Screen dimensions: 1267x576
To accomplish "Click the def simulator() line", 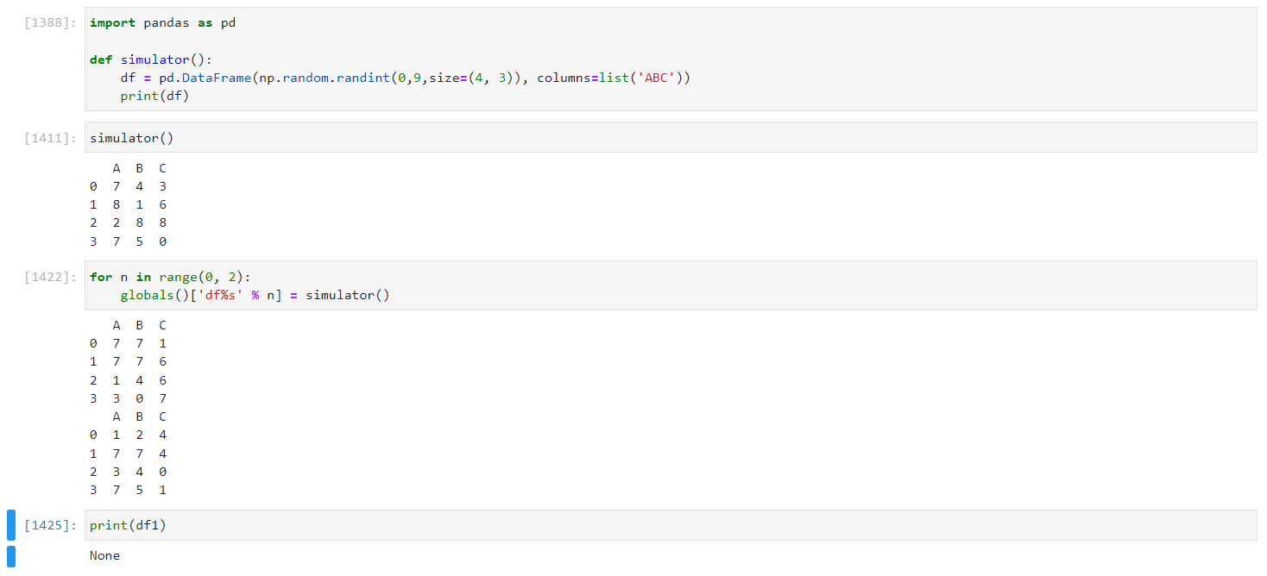I will tap(150, 59).
